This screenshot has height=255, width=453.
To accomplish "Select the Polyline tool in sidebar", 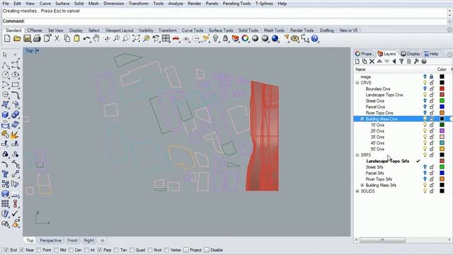I will pos(5,65).
